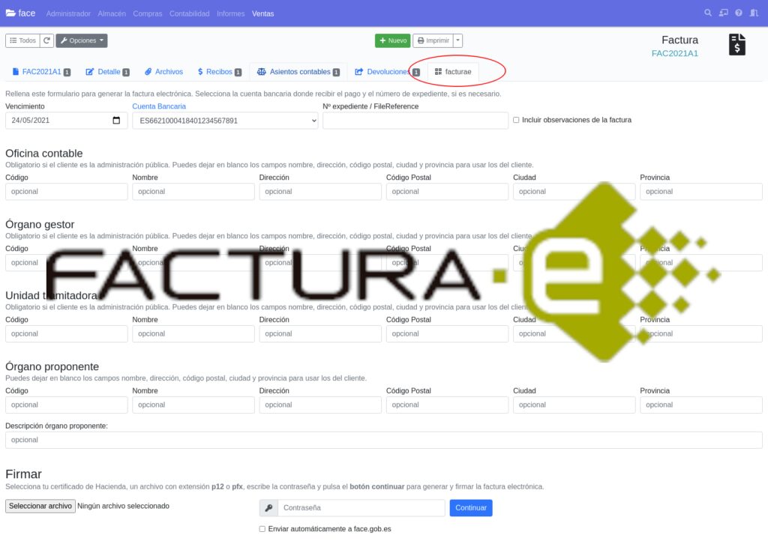The width and height of the screenshot is (768, 544).
Task: Click the refresh arrow icon button
Action: (46, 40)
